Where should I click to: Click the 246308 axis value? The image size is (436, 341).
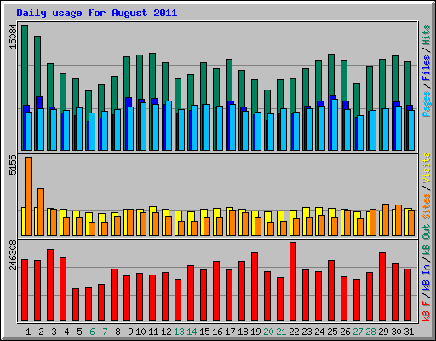pyautogui.click(x=13, y=255)
